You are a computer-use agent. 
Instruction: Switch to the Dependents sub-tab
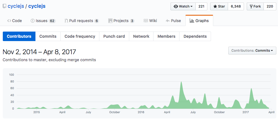click(x=195, y=36)
